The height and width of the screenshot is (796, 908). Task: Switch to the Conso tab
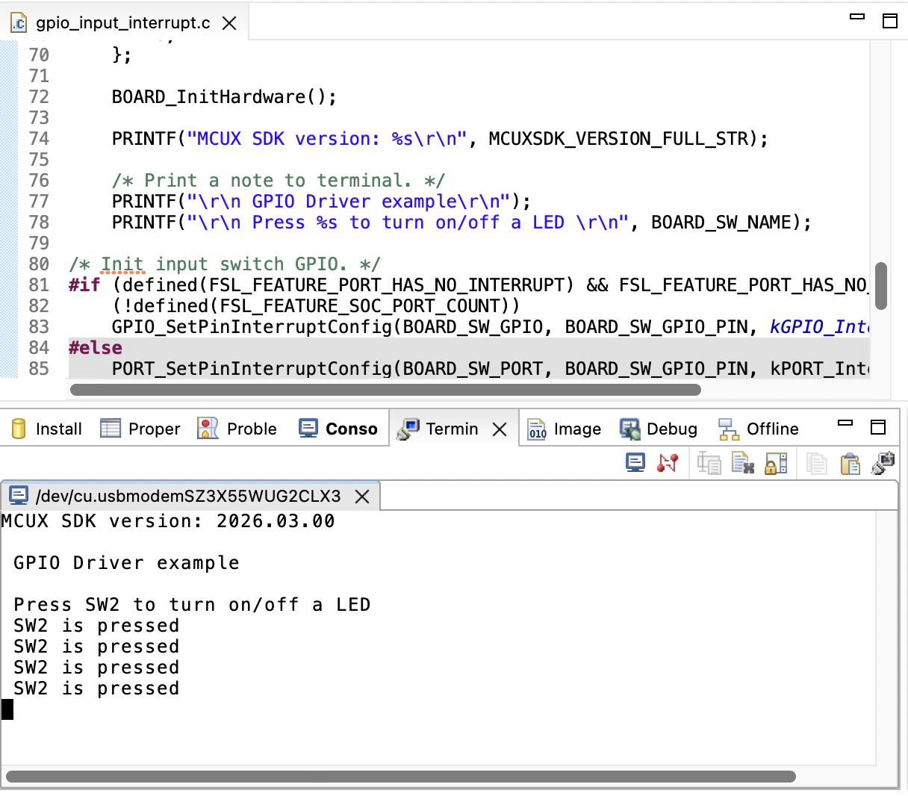pyautogui.click(x=339, y=429)
